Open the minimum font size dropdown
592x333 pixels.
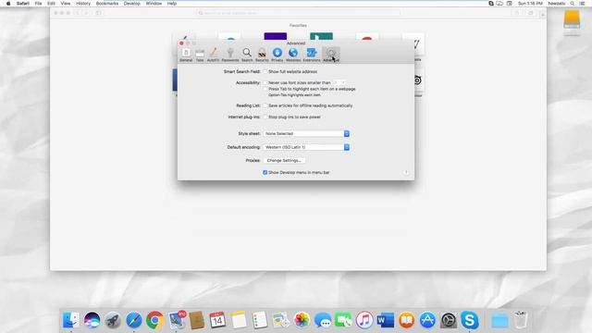pos(339,82)
